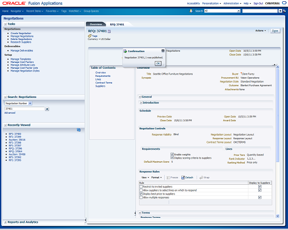The width and height of the screenshot is (288, 230).
Task: Click the person icon beside Search label
Action: (x=191, y=11)
